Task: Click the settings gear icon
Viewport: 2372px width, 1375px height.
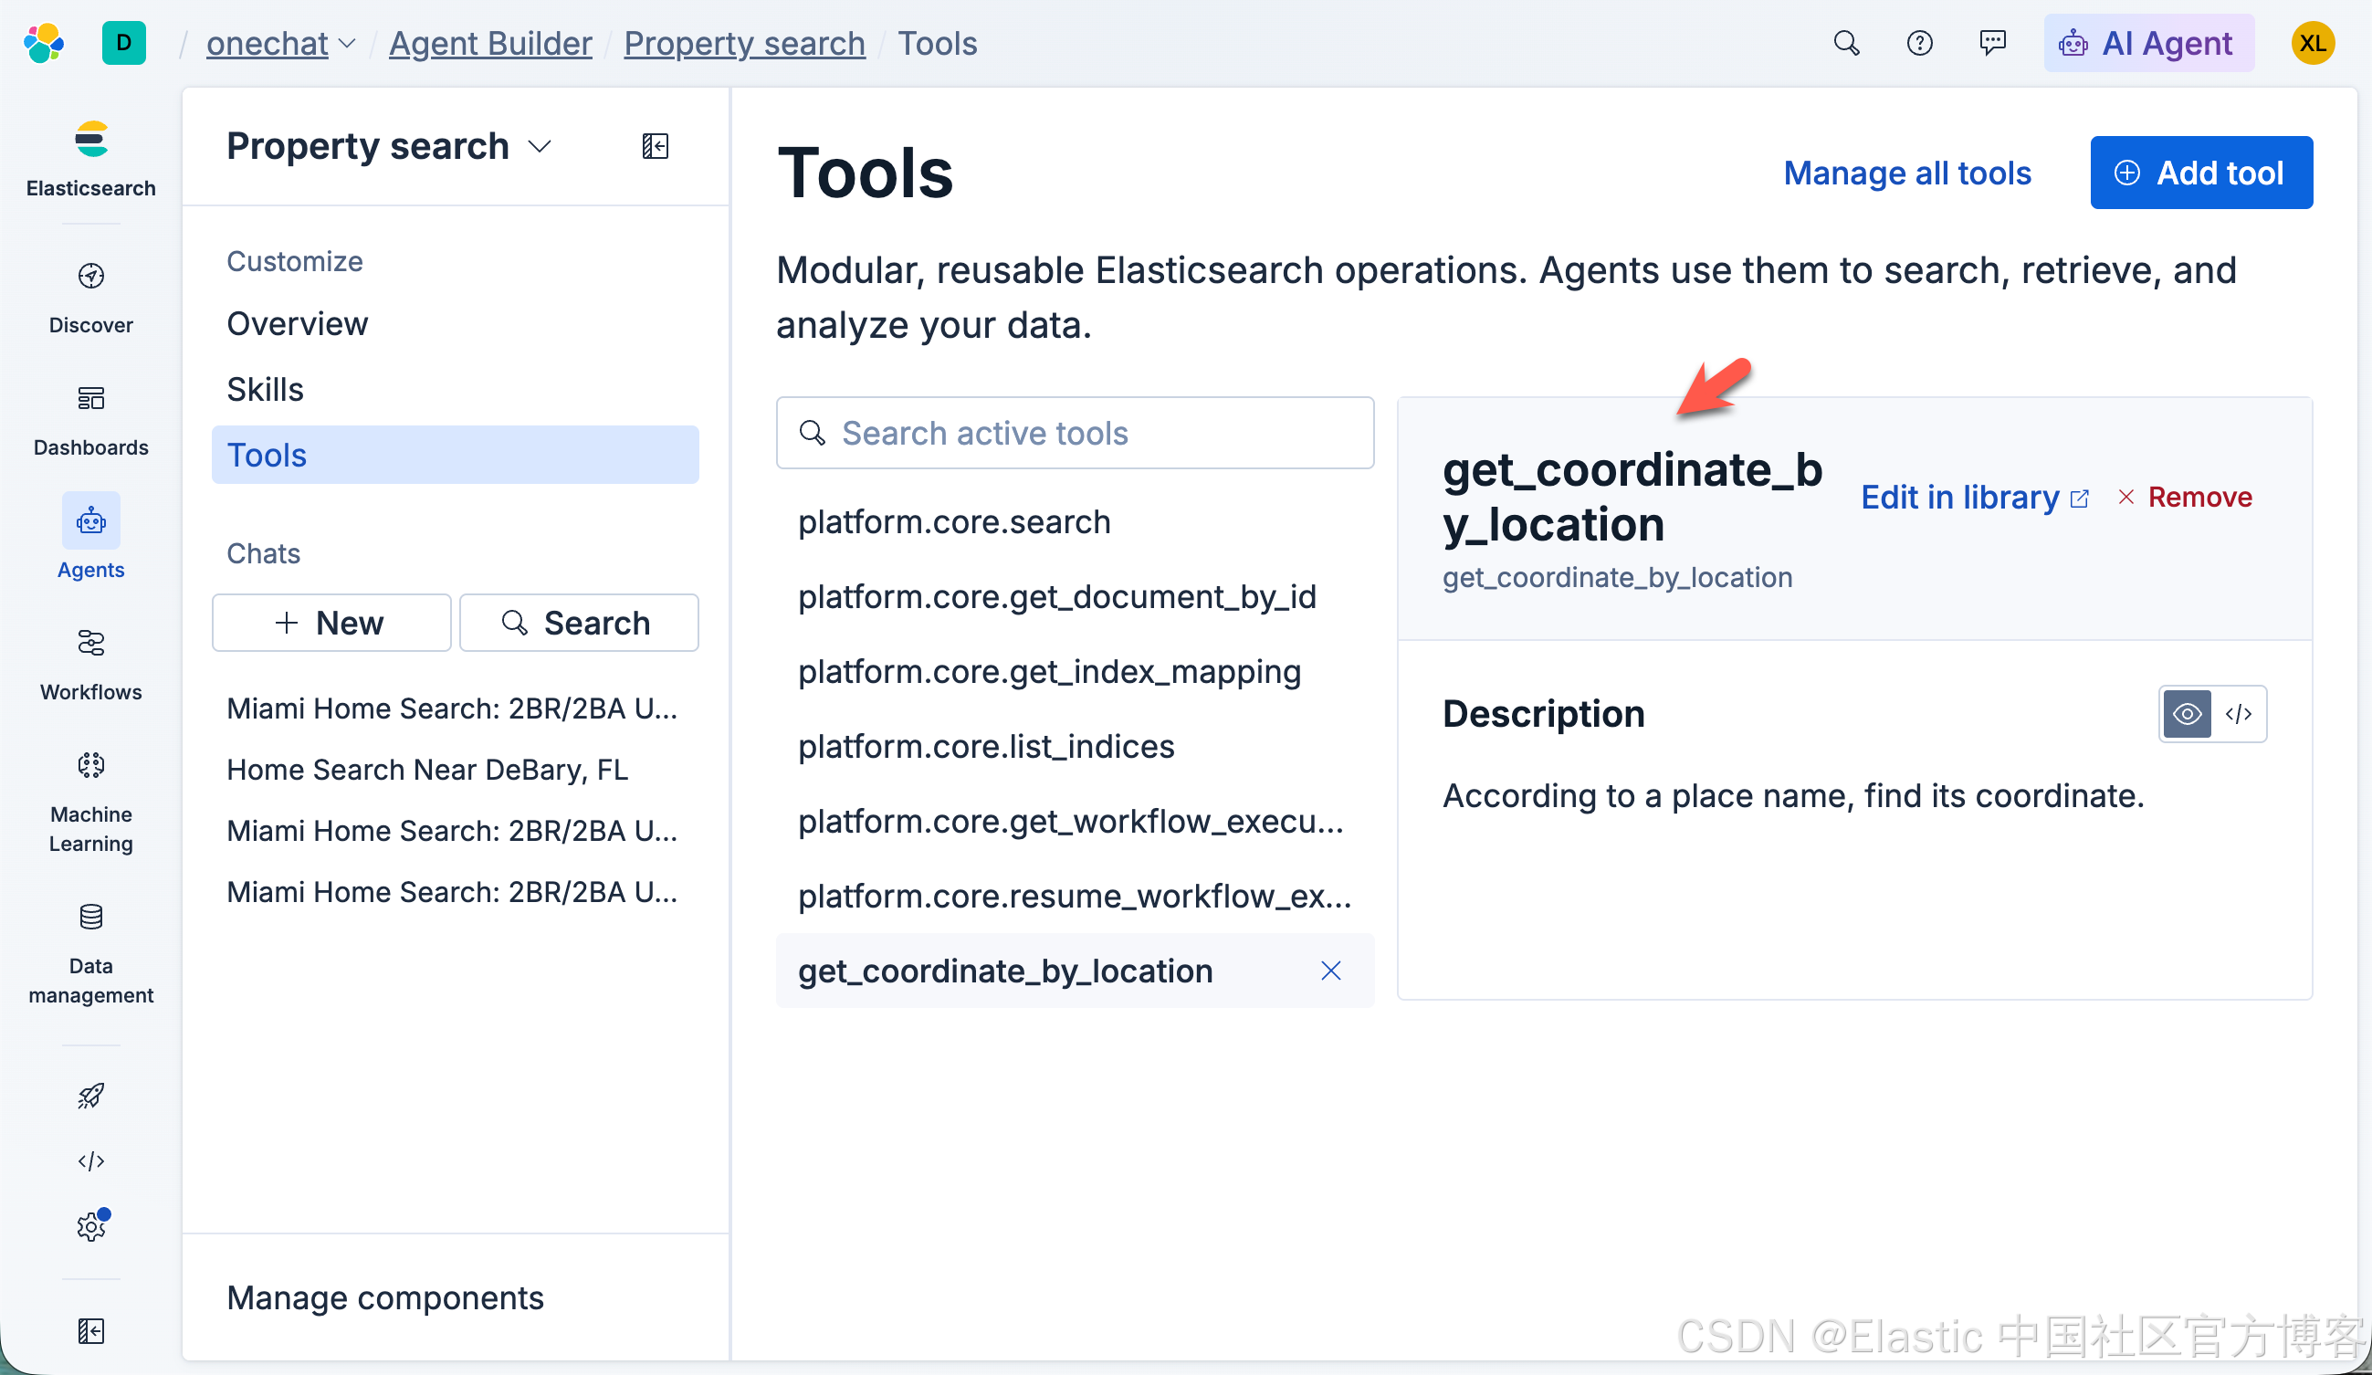Action: (x=91, y=1226)
